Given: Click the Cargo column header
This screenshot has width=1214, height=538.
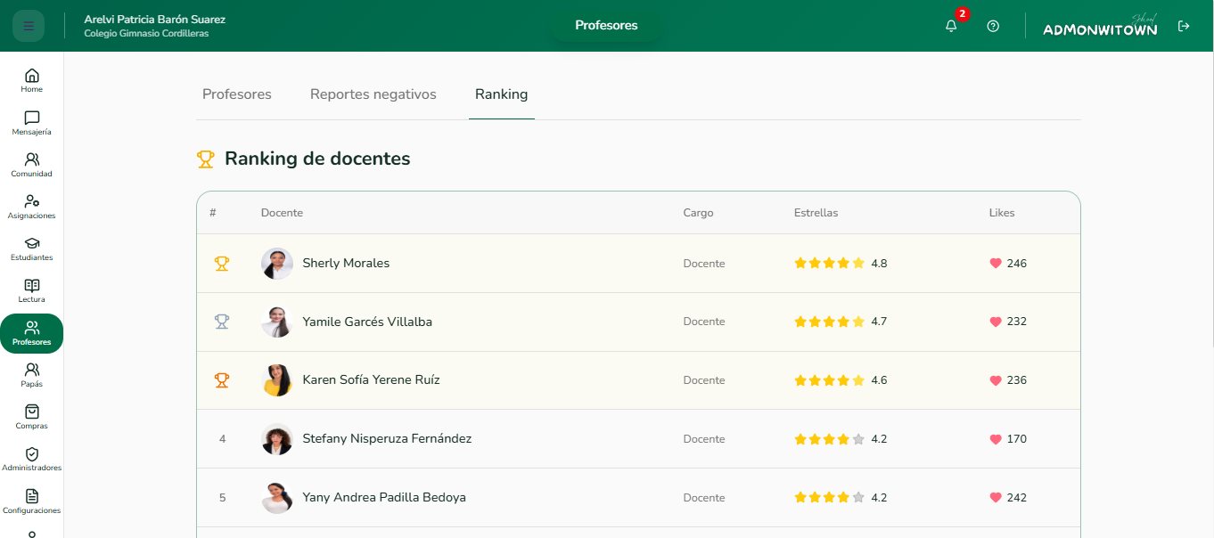Looking at the screenshot, I should (x=698, y=213).
